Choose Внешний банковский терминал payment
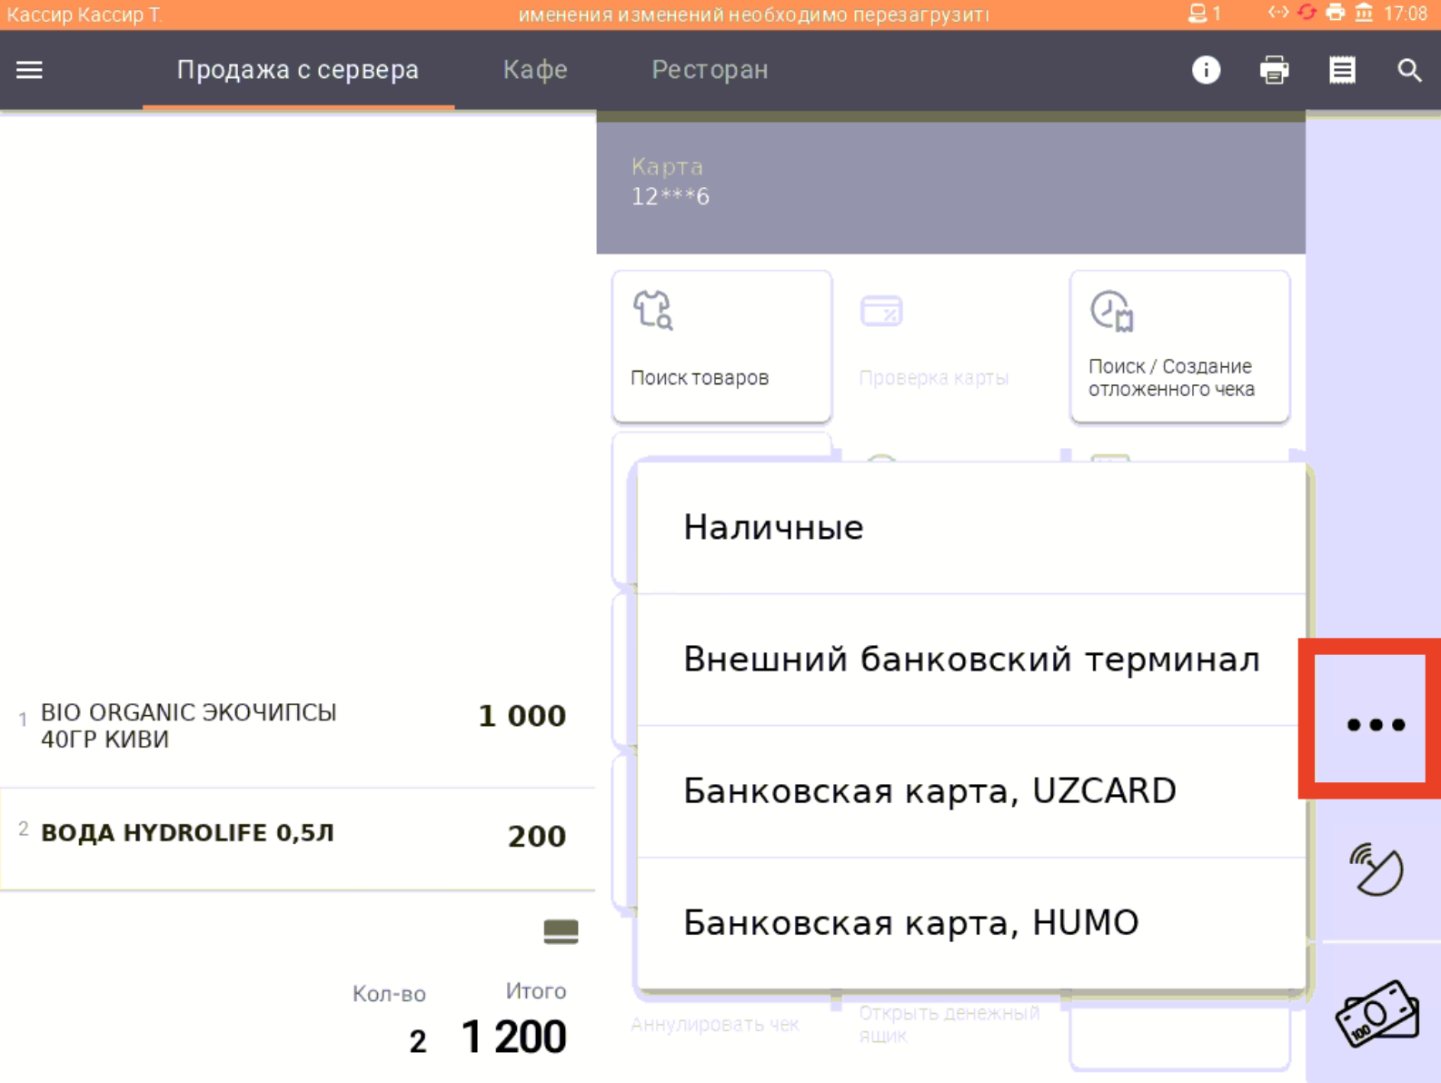Screen dimensions: 1441x1083 coord(971,660)
